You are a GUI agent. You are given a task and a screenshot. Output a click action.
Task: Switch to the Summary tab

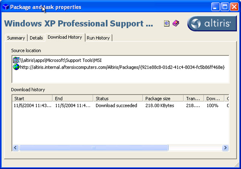(16, 38)
